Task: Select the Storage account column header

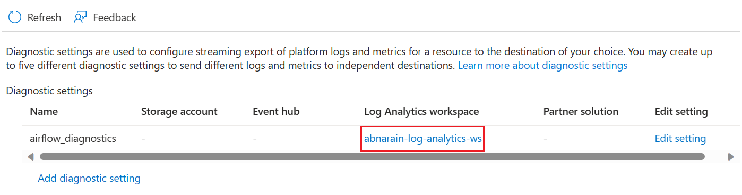Action: [x=179, y=111]
